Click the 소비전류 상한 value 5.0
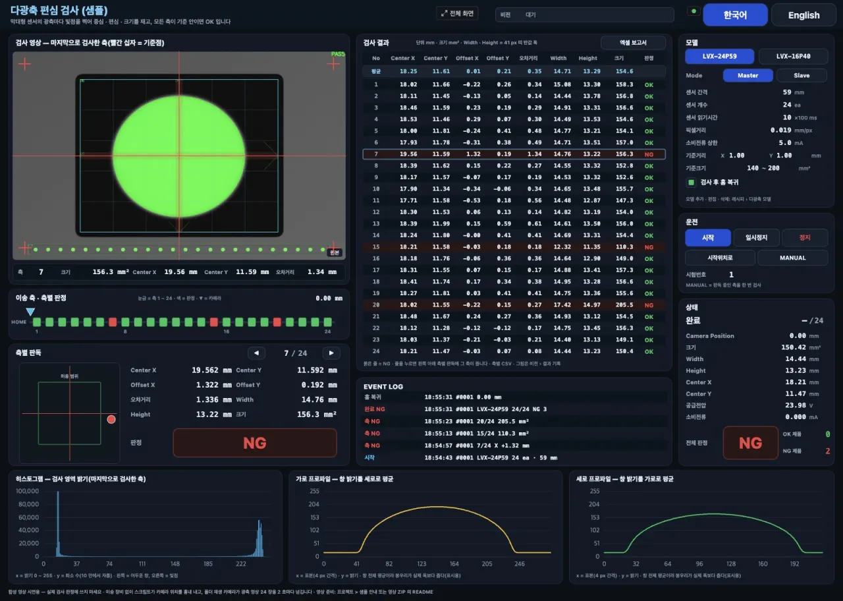 (785, 142)
